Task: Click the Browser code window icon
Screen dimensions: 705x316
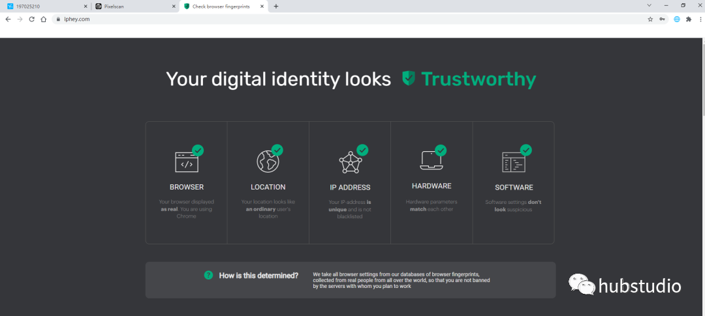Action: pyautogui.click(x=186, y=162)
